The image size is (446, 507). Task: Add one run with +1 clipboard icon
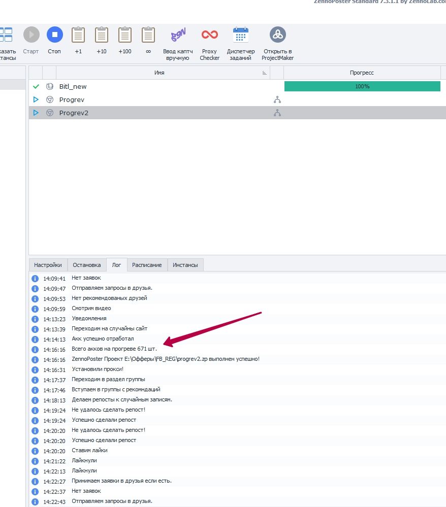coord(78,35)
